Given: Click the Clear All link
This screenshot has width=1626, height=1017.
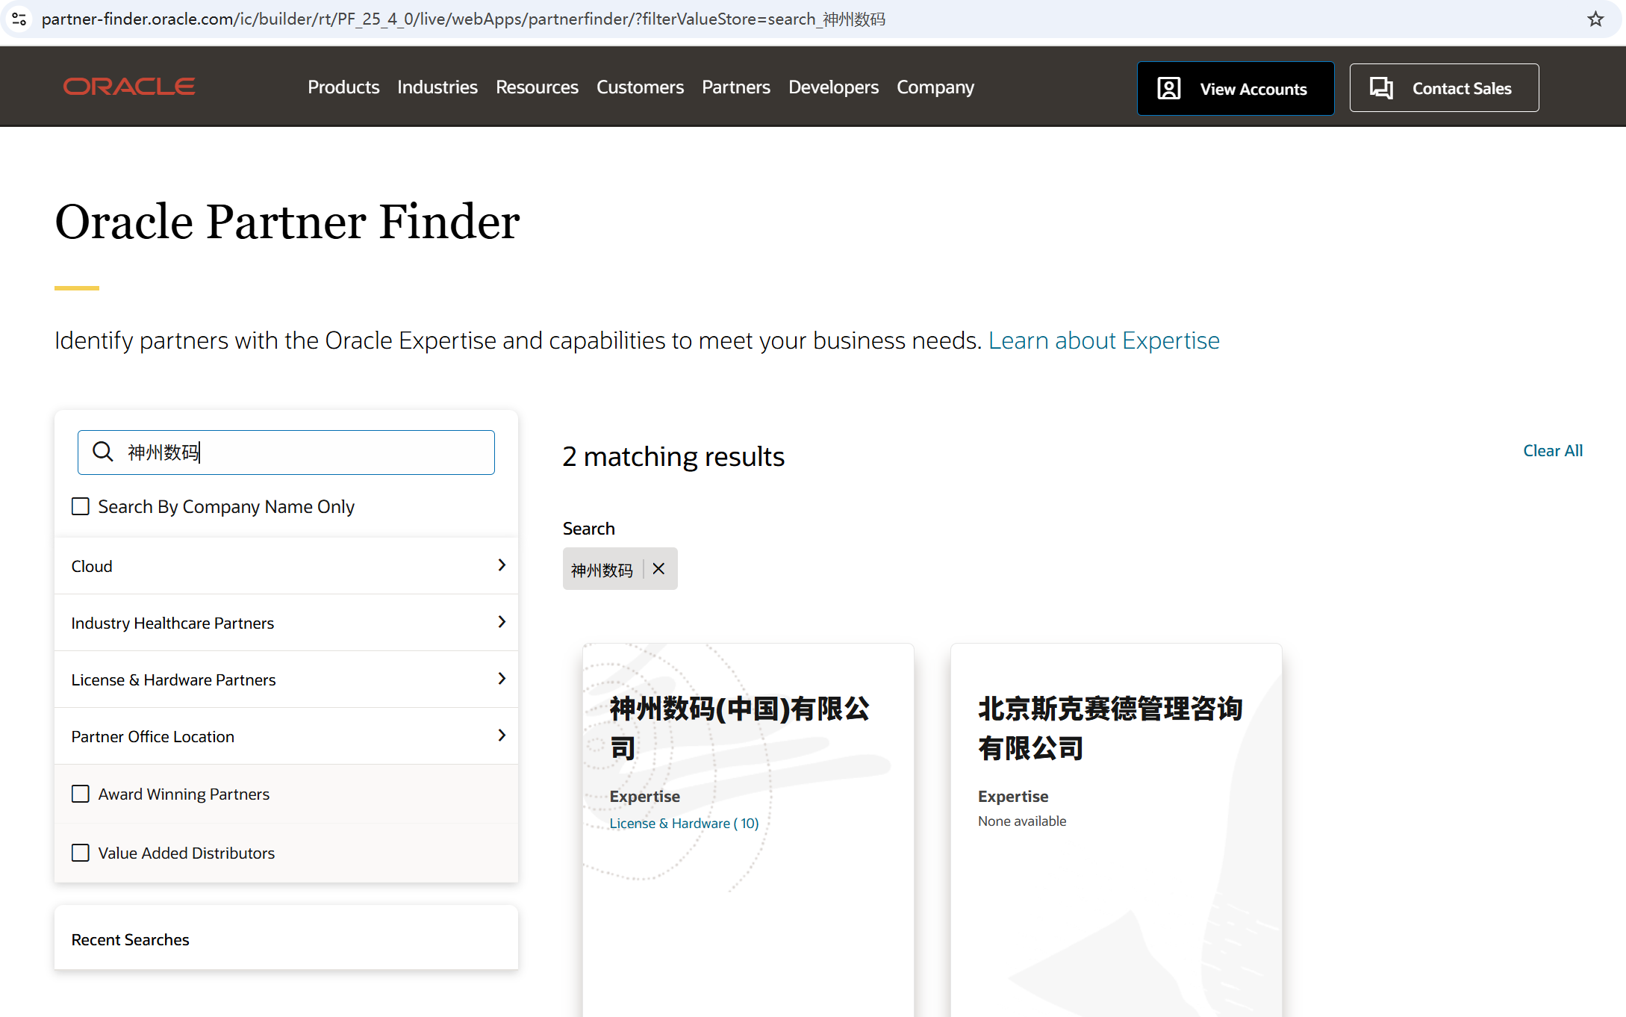Looking at the screenshot, I should 1552,450.
